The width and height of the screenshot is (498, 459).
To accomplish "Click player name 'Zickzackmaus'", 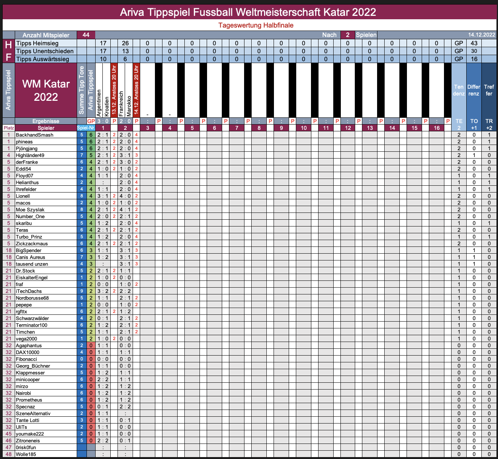I will click(x=32, y=243).
